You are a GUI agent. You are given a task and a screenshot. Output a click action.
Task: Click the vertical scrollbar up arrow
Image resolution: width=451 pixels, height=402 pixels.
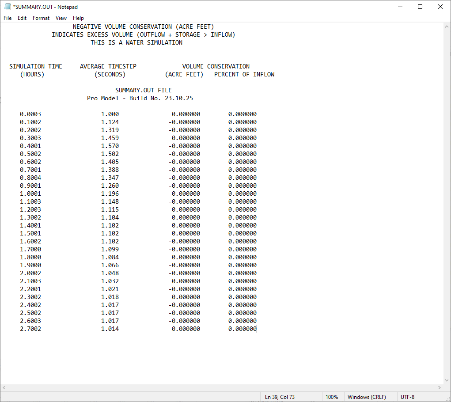[x=447, y=26]
